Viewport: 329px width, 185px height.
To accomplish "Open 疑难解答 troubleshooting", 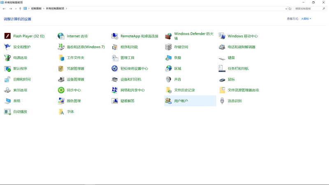I will 127,101.
